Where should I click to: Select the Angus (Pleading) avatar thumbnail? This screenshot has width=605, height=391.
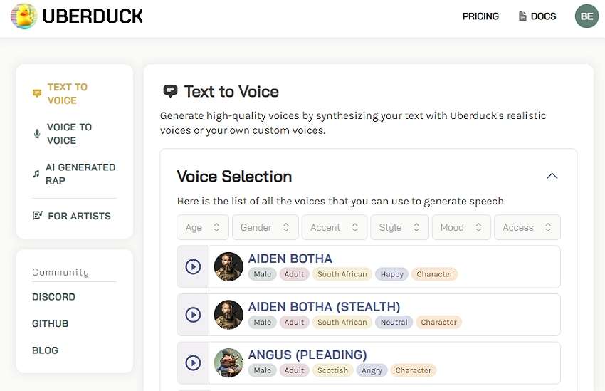(228, 363)
